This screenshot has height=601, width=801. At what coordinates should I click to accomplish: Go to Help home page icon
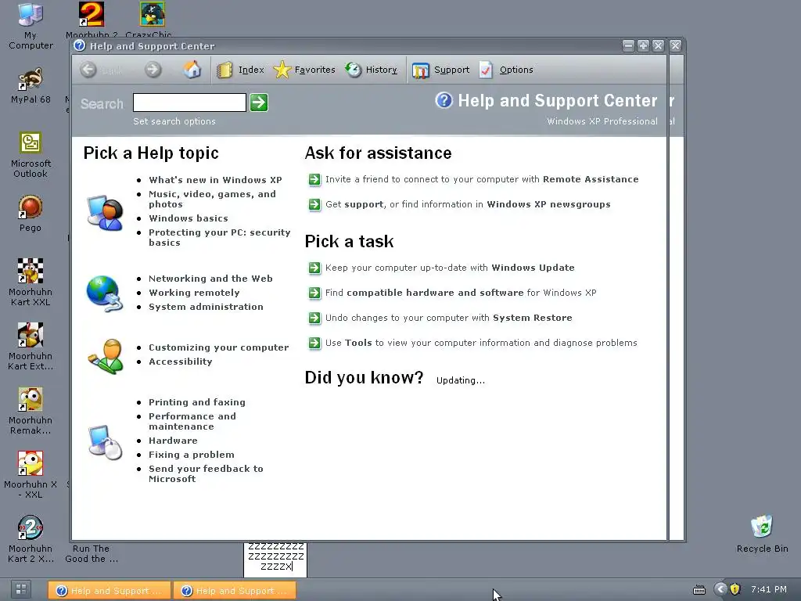click(x=192, y=70)
